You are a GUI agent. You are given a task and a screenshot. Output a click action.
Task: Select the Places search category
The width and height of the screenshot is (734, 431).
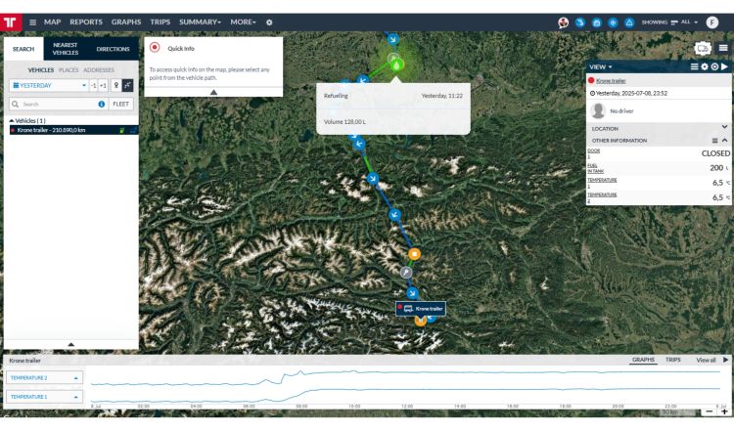(x=69, y=70)
